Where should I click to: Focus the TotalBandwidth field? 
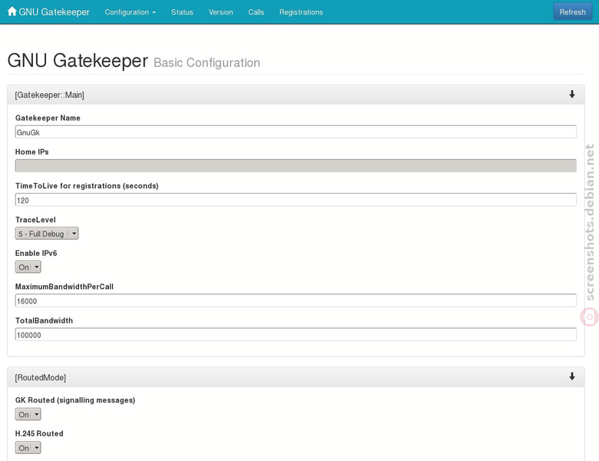[x=296, y=335]
